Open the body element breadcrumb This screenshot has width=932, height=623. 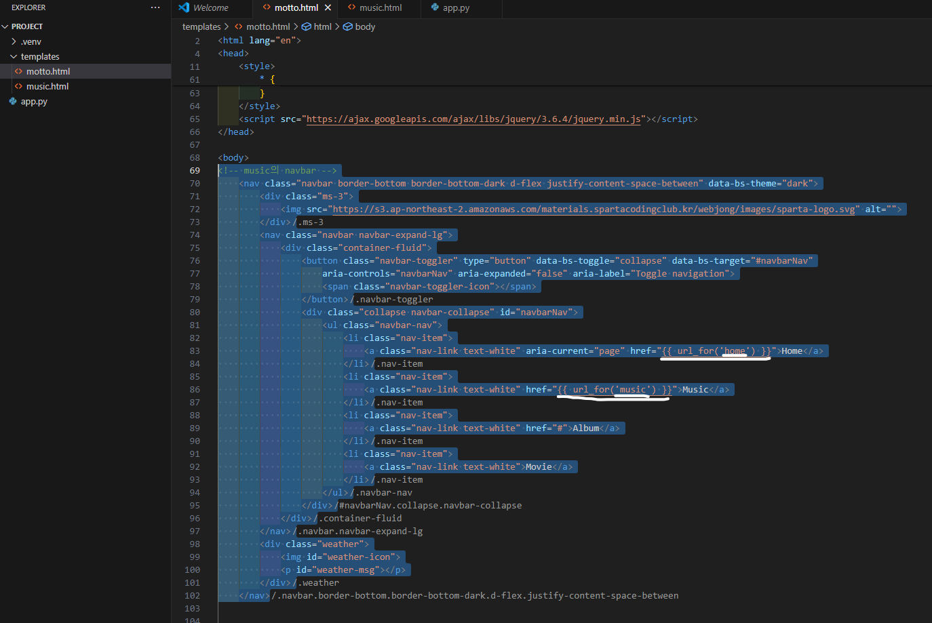[365, 27]
